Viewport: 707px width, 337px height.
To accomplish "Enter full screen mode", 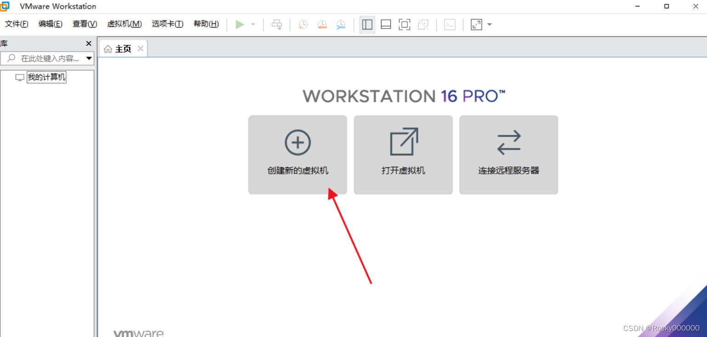I will [405, 24].
